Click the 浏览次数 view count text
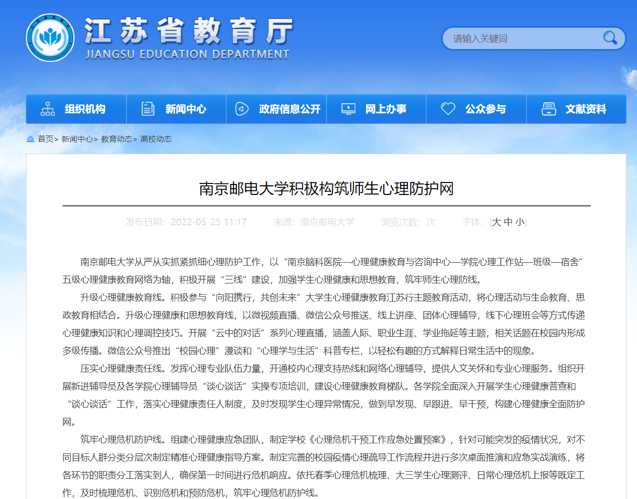This screenshot has width=637, height=499. coord(408,222)
